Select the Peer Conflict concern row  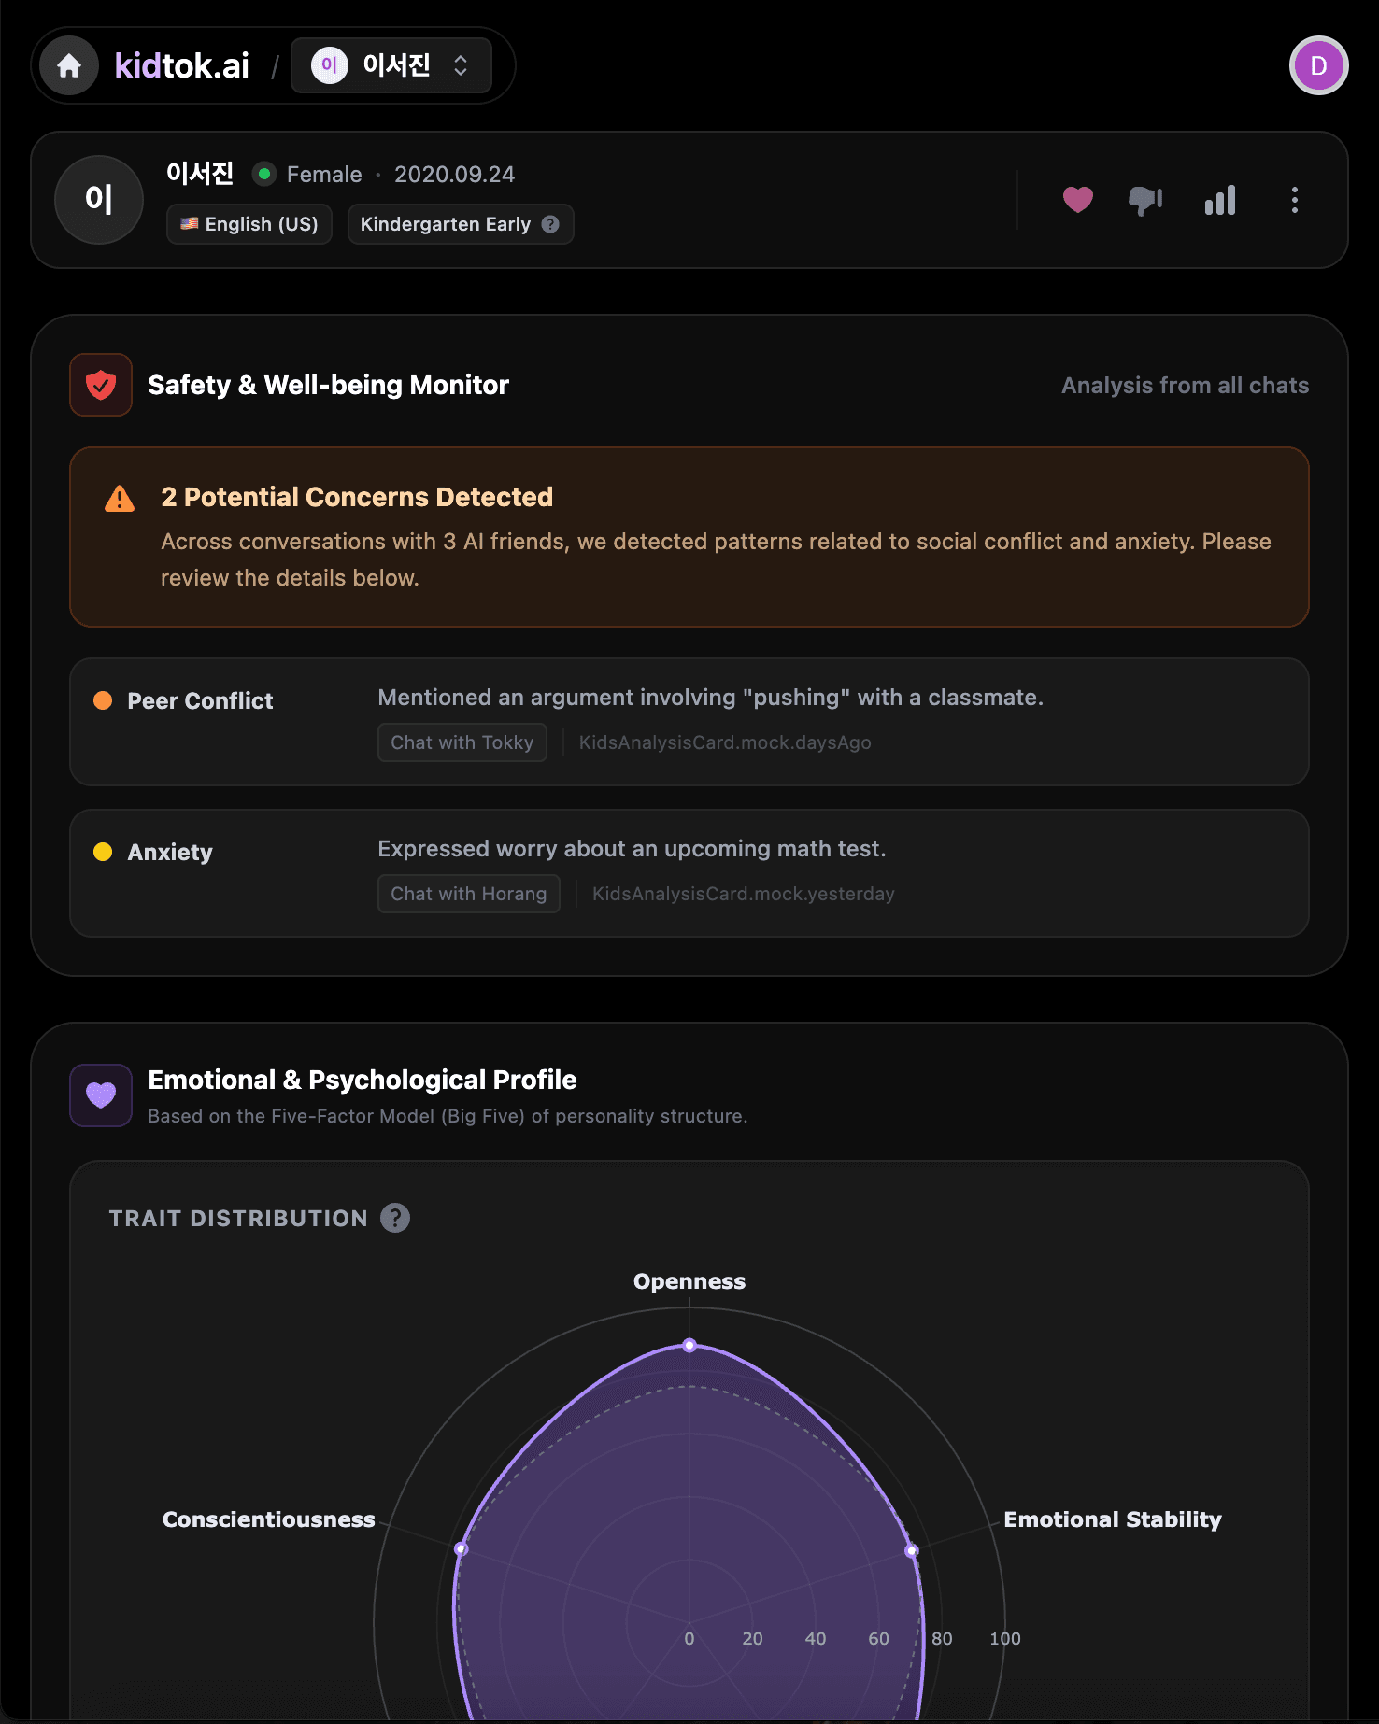click(x=689, y=721)
